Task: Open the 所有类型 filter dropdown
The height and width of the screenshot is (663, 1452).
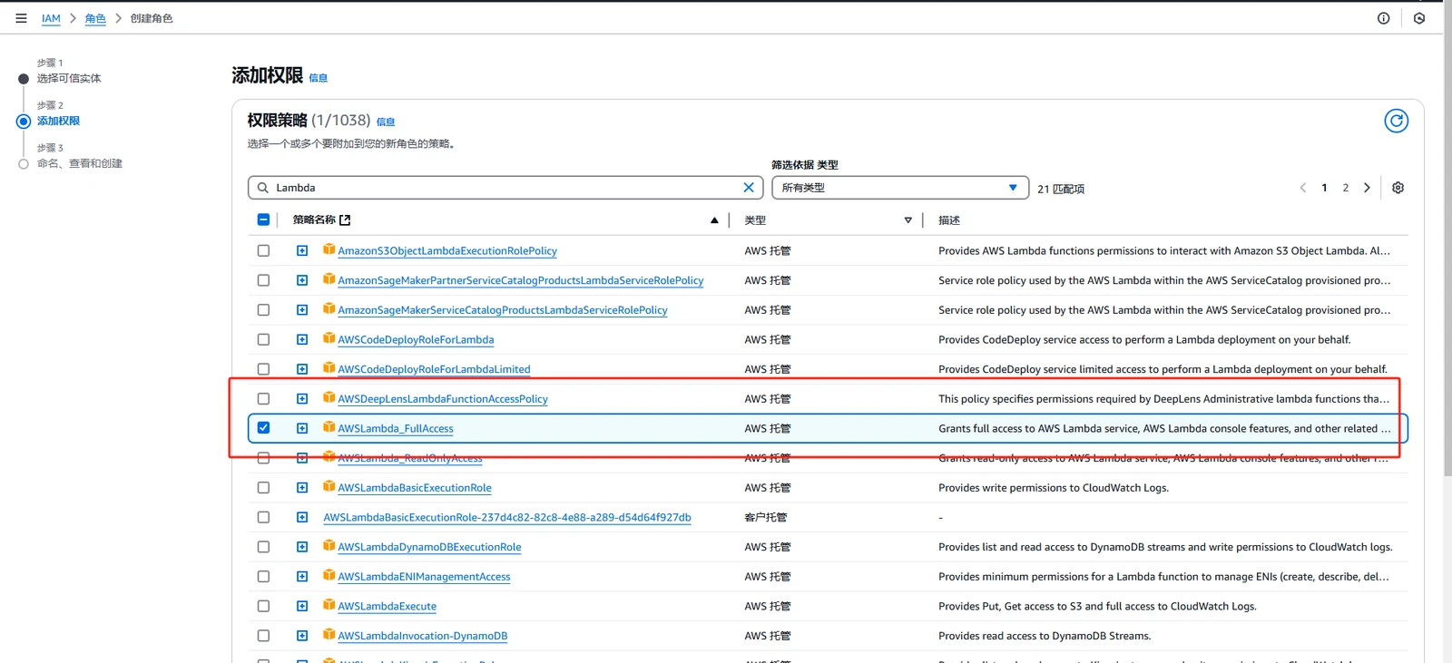Action: [900, 188]
